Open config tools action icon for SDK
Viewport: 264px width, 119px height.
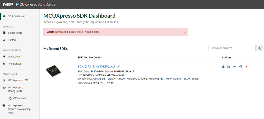240,67
